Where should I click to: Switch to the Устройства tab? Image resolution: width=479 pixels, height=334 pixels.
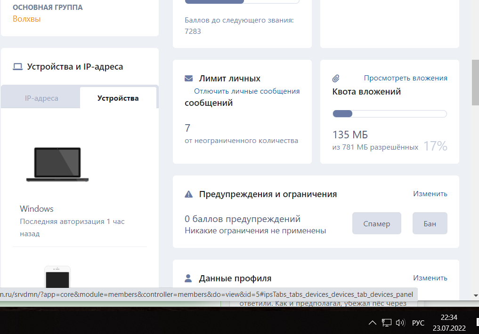tap(118, 98)
